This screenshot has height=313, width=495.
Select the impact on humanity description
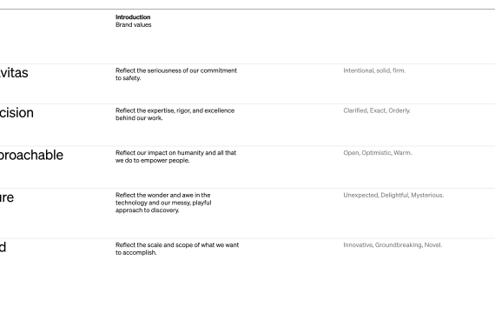point(175,156)
